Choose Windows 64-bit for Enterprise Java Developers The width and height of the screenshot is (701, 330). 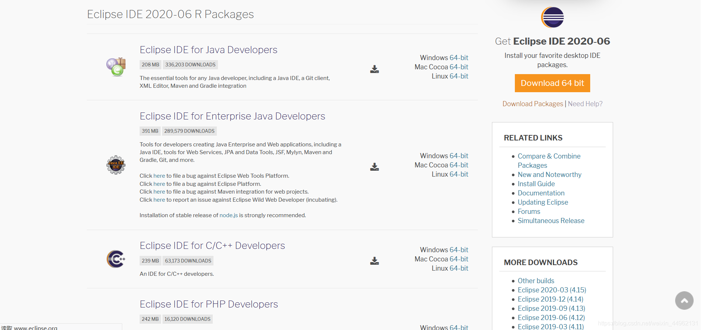(459, 156)
